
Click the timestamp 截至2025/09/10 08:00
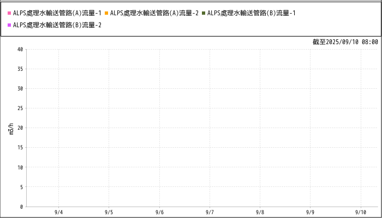(345, 42)
